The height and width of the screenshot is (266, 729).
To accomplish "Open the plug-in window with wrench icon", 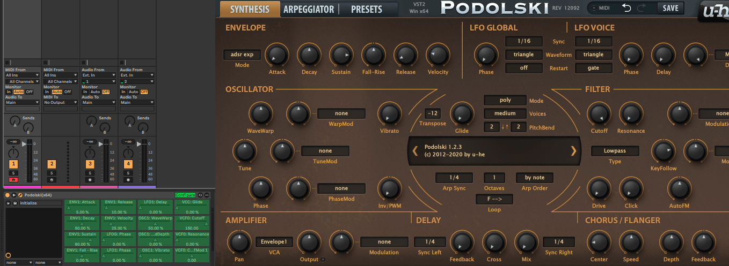I will [20, 195].
